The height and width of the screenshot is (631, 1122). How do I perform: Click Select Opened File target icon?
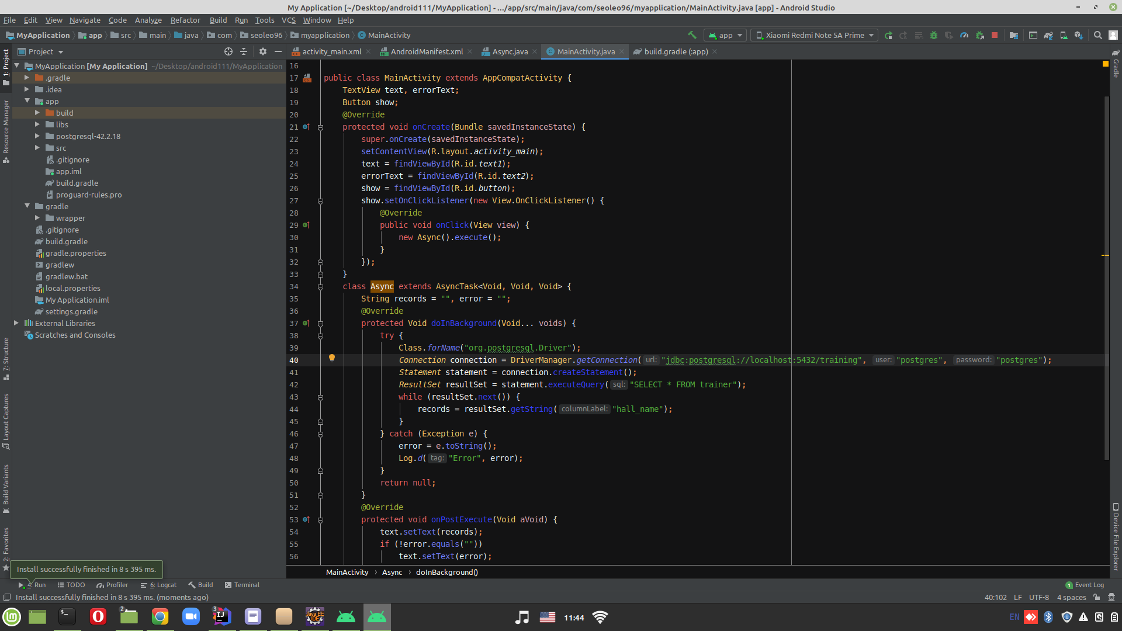228,51
